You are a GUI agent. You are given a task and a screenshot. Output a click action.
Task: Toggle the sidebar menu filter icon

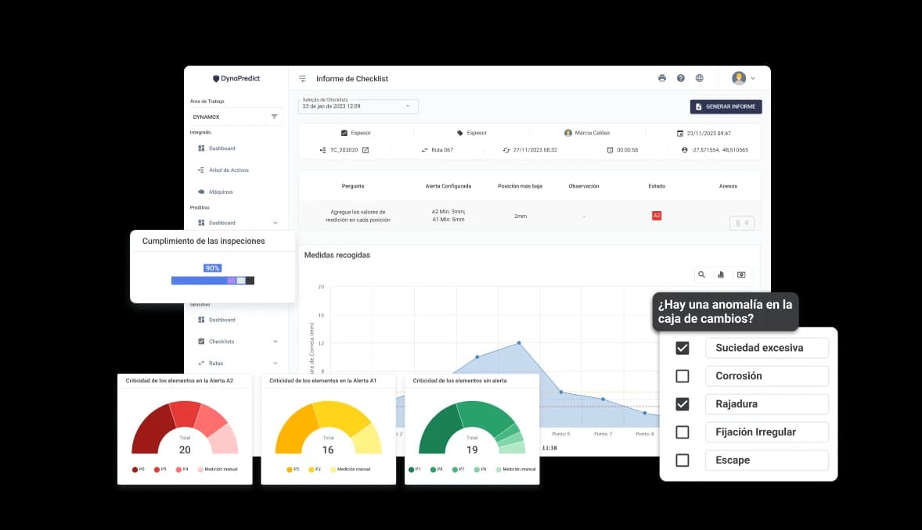pos(303,79)
